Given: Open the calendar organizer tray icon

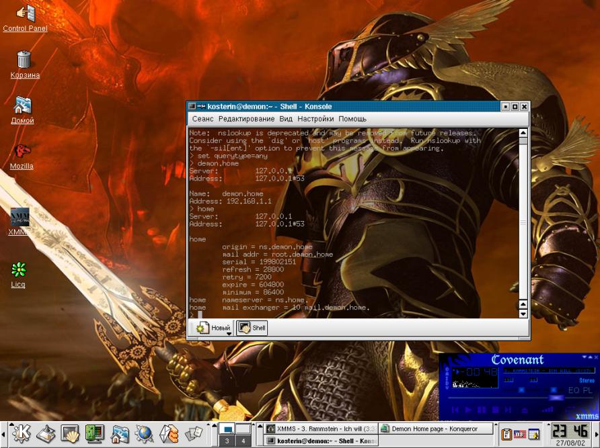Looking at the screenshot, I should click(x=533, y=435).
